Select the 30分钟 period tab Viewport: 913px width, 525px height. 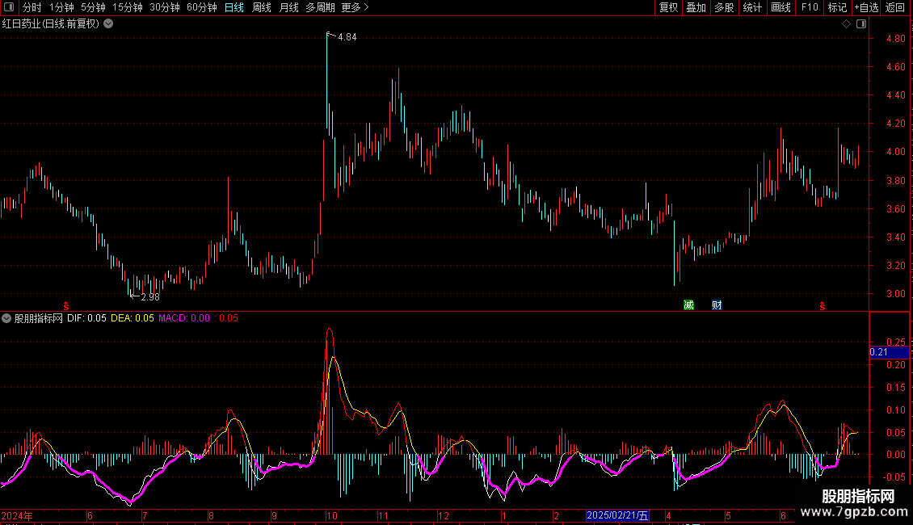point(165,7)
